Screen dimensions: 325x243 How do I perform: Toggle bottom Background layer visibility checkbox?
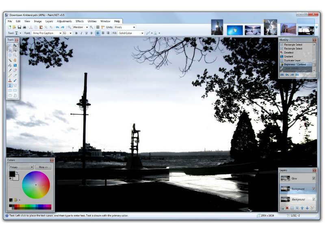click(313, 199)
